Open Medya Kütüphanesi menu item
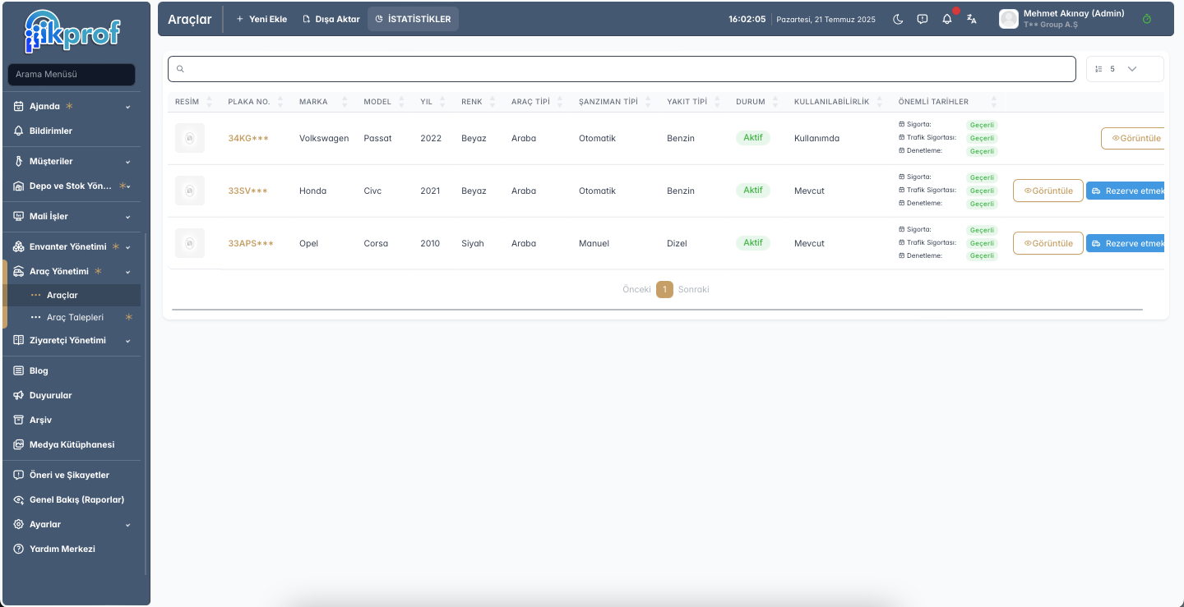 pos(72,444)
